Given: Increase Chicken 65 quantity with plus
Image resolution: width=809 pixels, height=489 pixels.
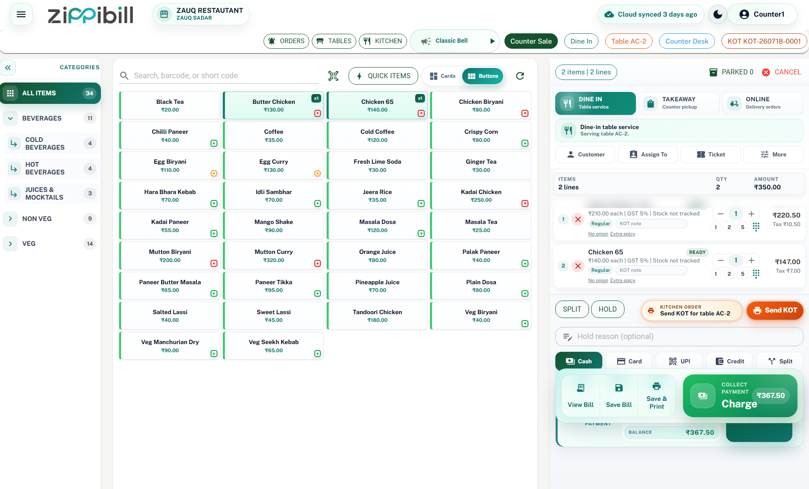Looking at the screenshot, I should [x=751, y=260].
